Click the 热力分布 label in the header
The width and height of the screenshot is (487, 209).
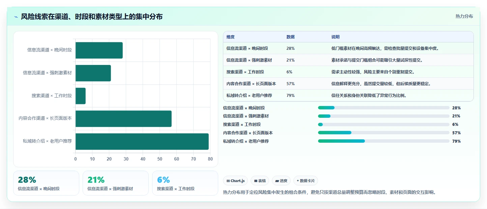(464, 16)
